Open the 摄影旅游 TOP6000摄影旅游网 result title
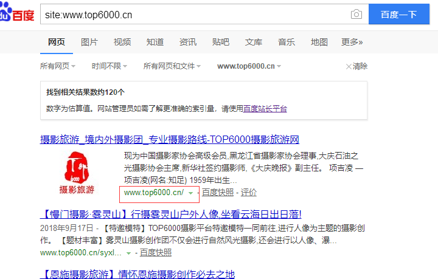Viewport: 438px width, 279px height. 170,139
